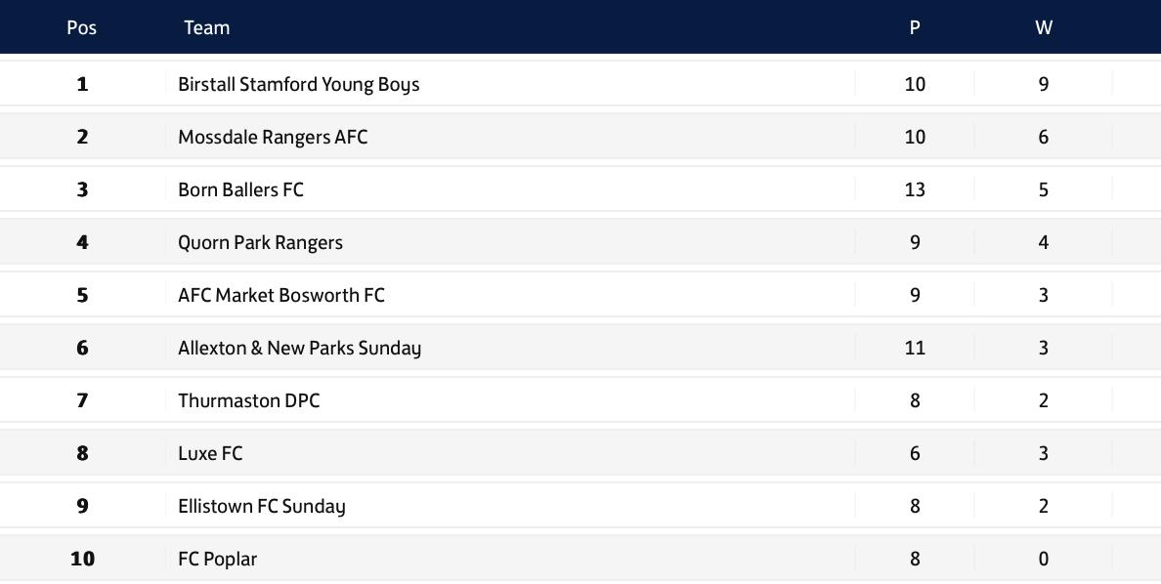
Task: Open Ellistown FC Sunday team entry
Action: pyautogui.click(x=261, y=506)
